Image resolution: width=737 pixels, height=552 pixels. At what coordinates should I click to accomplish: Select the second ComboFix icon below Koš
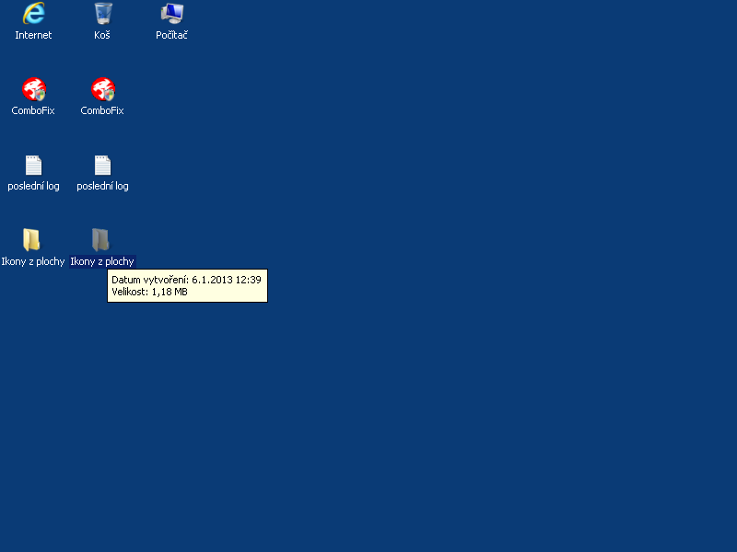click(102, 89)
